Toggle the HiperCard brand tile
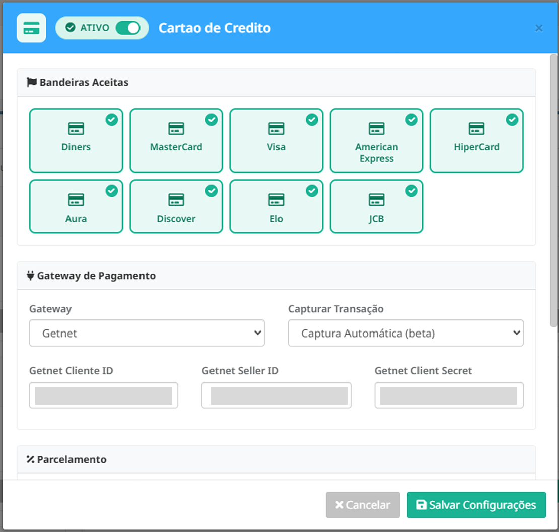Image resolution: width=559 pixels, height=532 pixels. point(476,141)
